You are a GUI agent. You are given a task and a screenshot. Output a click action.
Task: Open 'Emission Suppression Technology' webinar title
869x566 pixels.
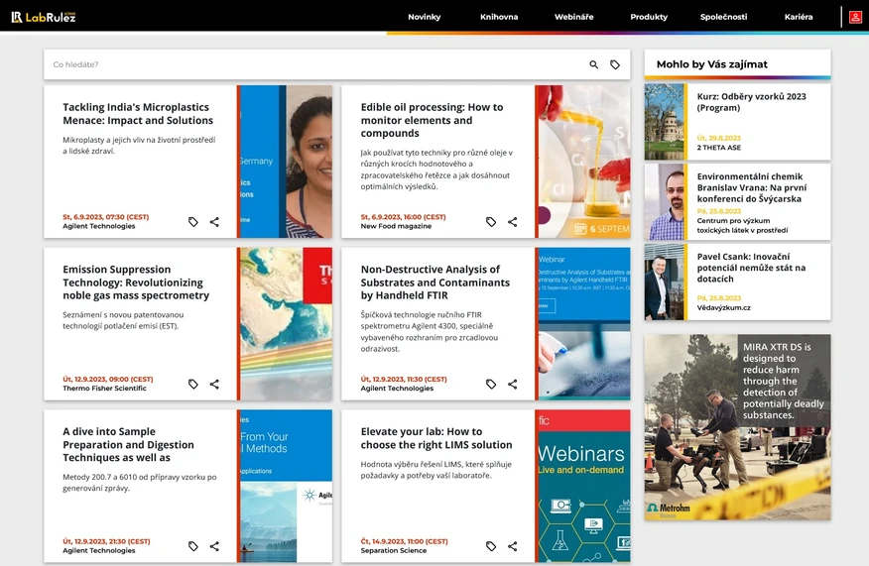click(x=136, y=283)
